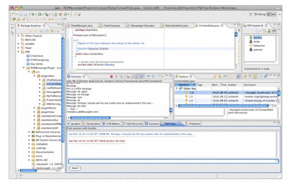
Task: Expand the Other Projects node
Action: pyautogui.click(x=18, y=35)
